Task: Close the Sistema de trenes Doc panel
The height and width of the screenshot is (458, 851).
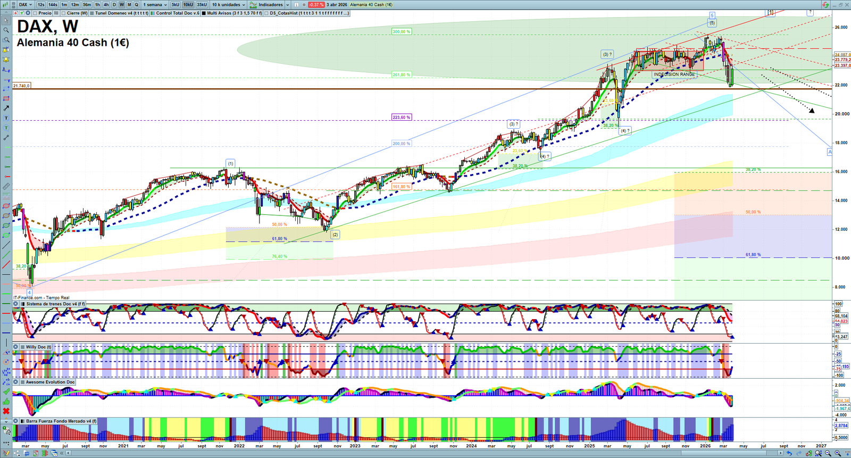Action: (x=16, y=304)
